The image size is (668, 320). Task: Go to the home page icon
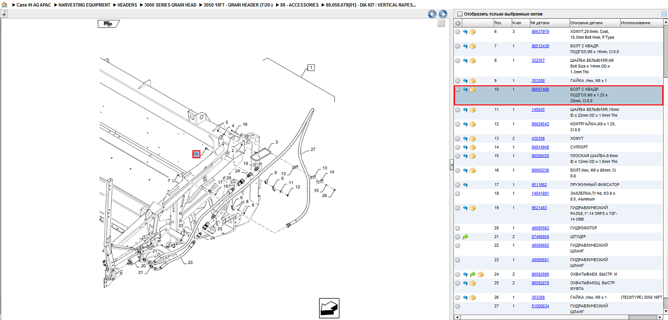[4, 5]
